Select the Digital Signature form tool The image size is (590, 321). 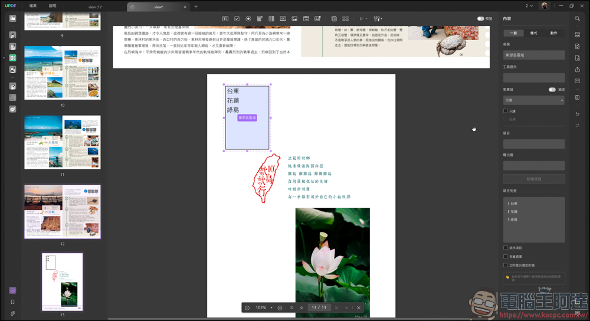click(x=317, y=18)
